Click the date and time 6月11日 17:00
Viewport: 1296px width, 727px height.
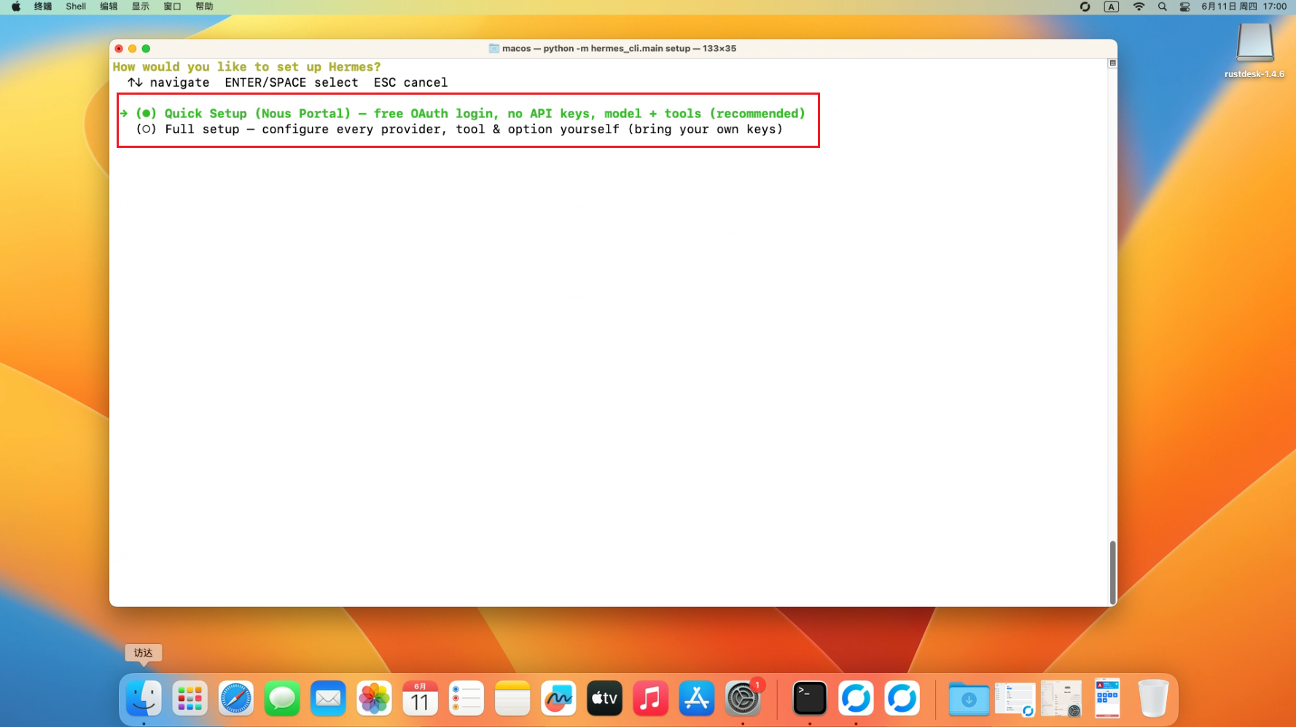pos(1244,7)
